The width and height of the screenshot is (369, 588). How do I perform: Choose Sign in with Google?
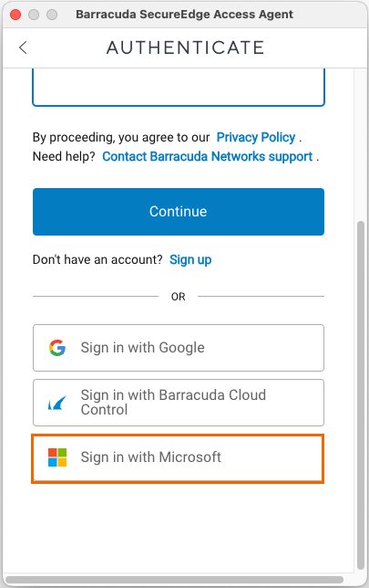179,348
